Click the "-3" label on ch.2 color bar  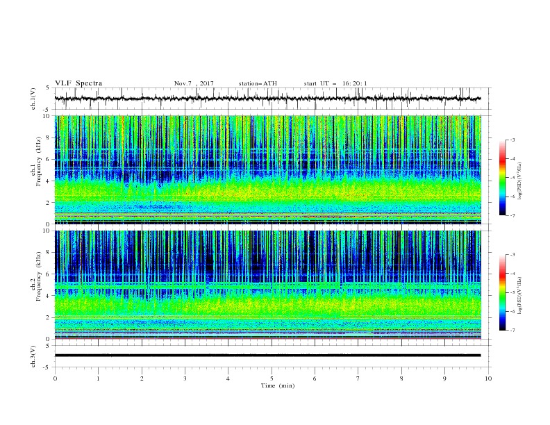pos(512,255)
